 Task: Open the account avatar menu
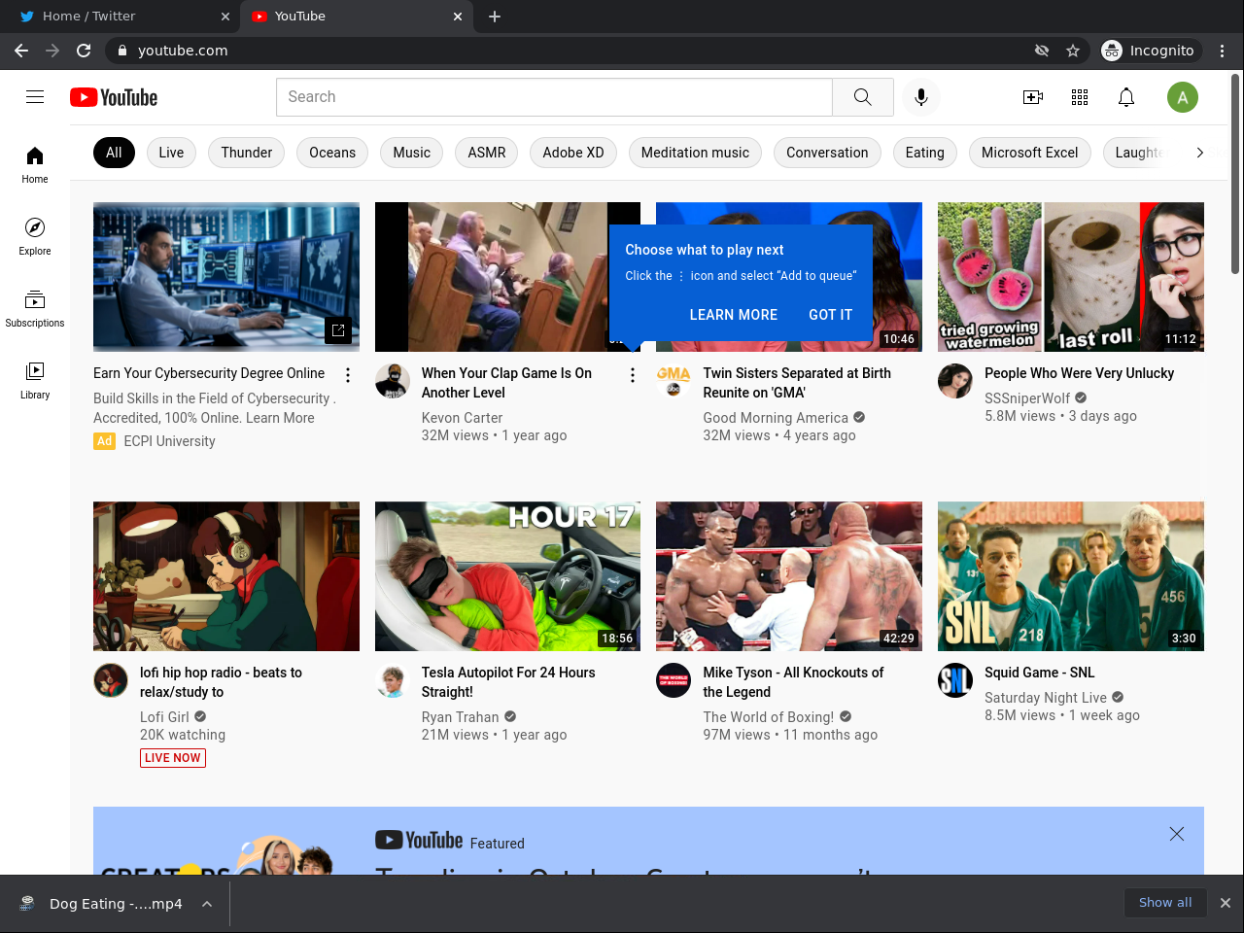point(1183,97)
